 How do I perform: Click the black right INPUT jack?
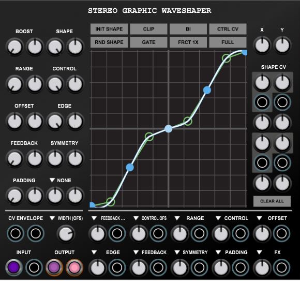34,267
